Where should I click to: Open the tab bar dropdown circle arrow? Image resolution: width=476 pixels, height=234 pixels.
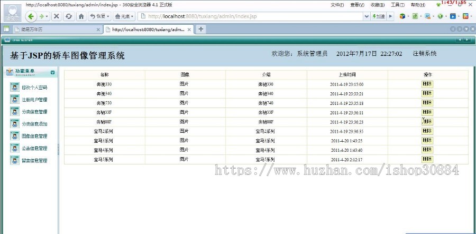pyautogui.click(x=466, y=29)
